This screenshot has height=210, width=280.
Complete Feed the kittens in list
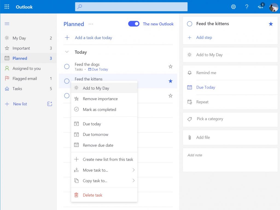point(67,81)
